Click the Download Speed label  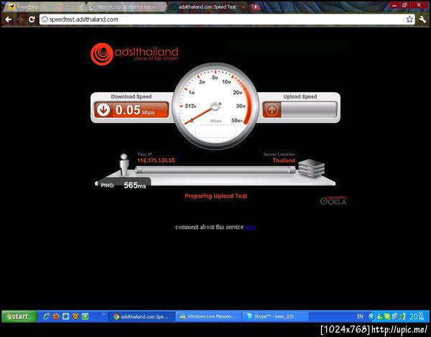131,96
